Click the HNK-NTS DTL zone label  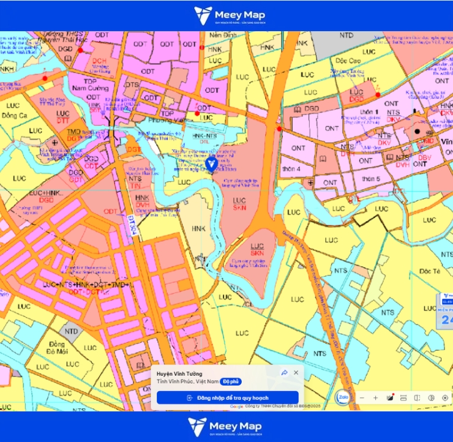[204, 138]
